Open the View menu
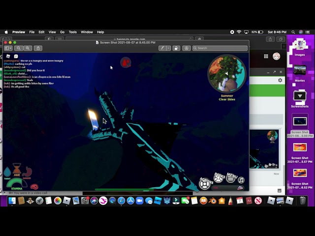This screenshot has height=236, width=315. pyautogui.click(x=52, y=32)
